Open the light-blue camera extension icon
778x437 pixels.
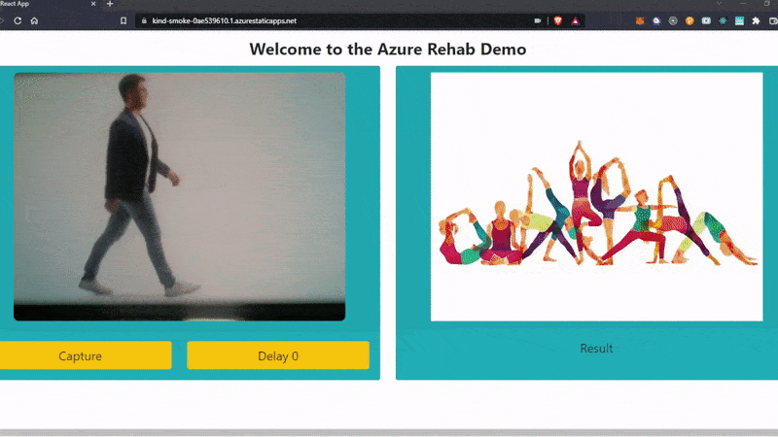pos(706,20)
